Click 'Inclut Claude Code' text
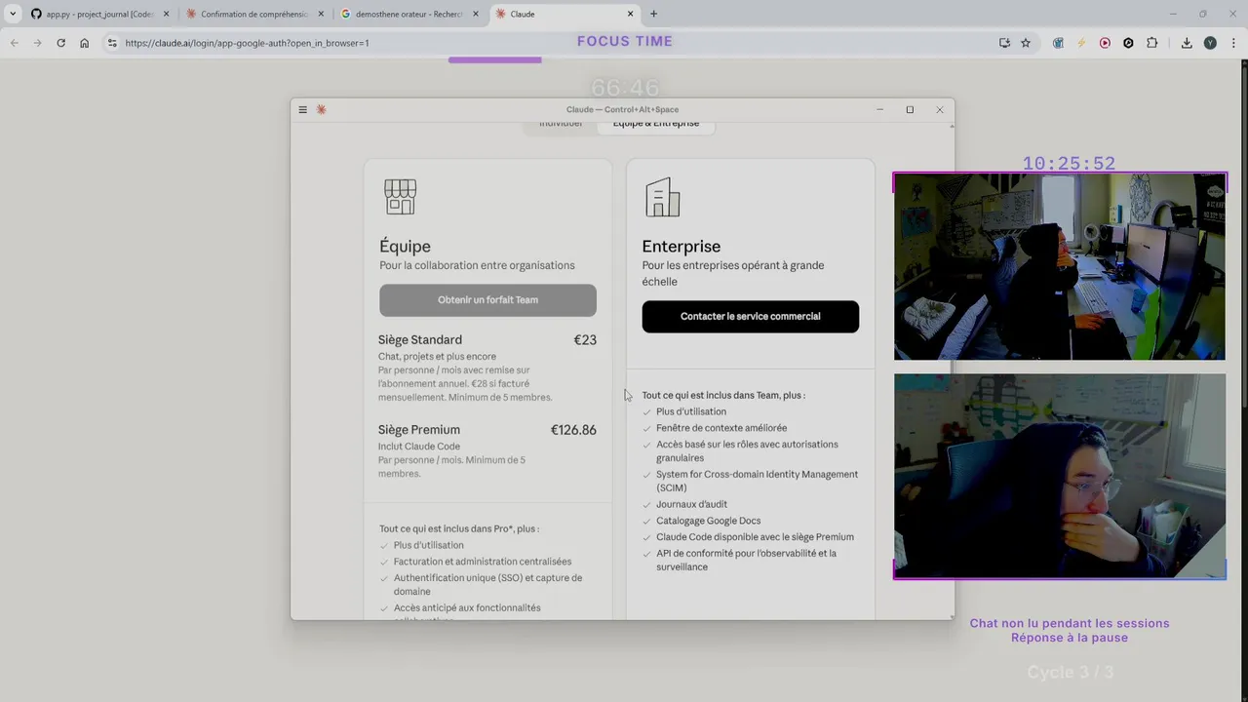Viewport: 1248px width, 702px height. click(419, 446)
